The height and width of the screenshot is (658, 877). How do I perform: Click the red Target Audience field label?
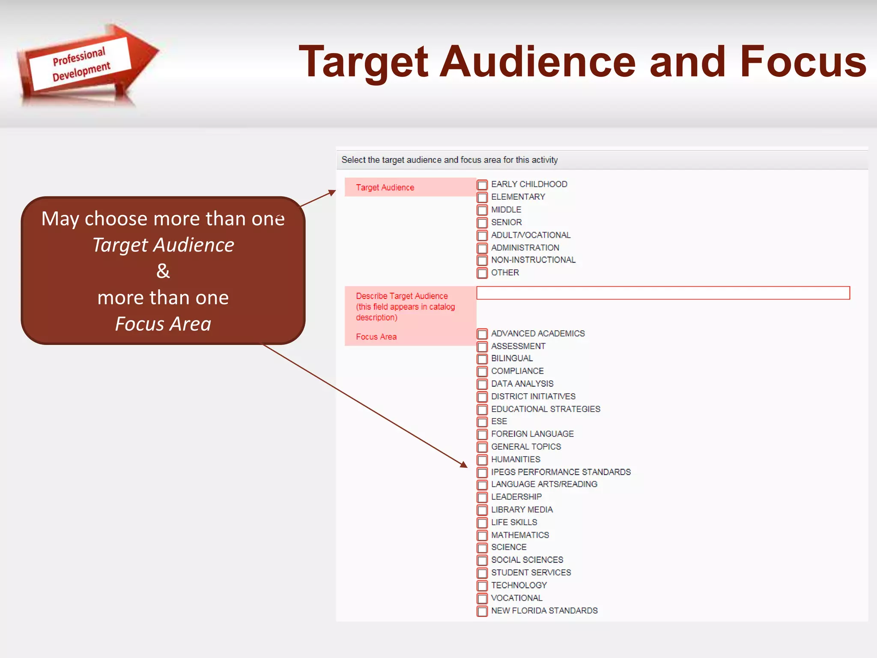pos(385,188)
